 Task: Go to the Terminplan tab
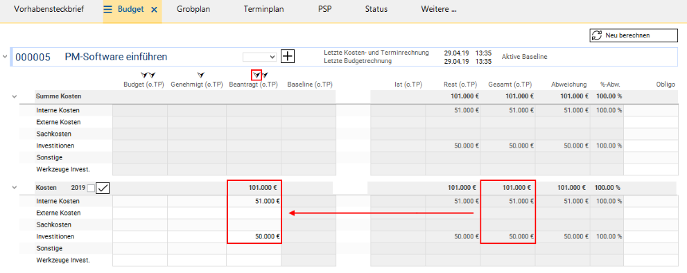point(263,9)
